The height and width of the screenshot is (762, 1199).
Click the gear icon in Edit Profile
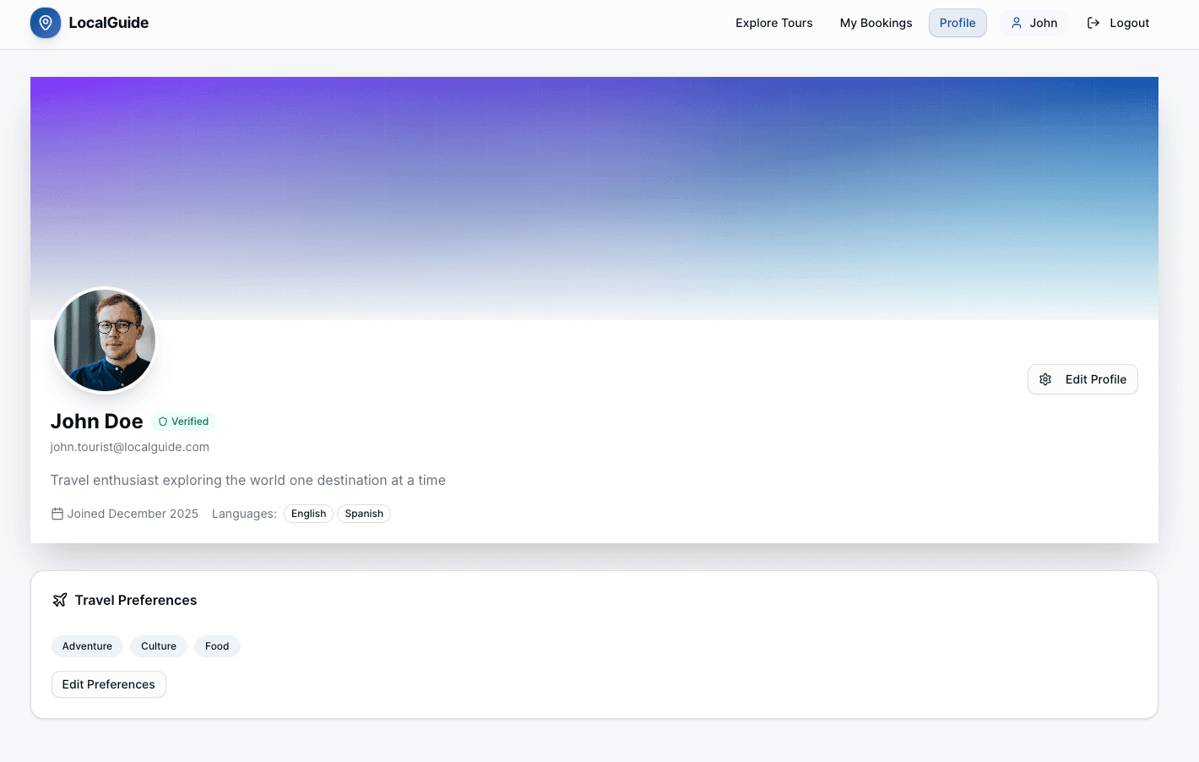[x=1045, y=379]
